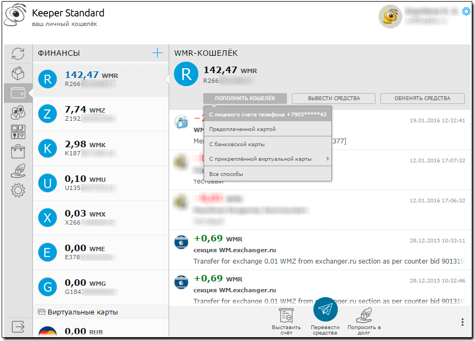Choose С лицевого счета телефона option

tap(268, 114)
